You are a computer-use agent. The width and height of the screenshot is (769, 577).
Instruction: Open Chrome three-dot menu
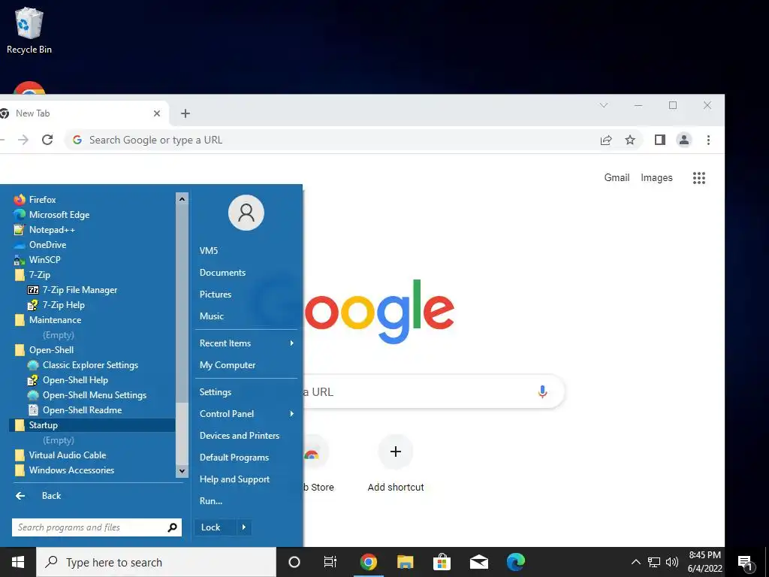tap(708, 140)
